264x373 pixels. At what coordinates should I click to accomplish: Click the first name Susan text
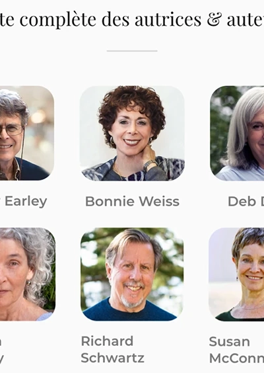pos(229,342)
